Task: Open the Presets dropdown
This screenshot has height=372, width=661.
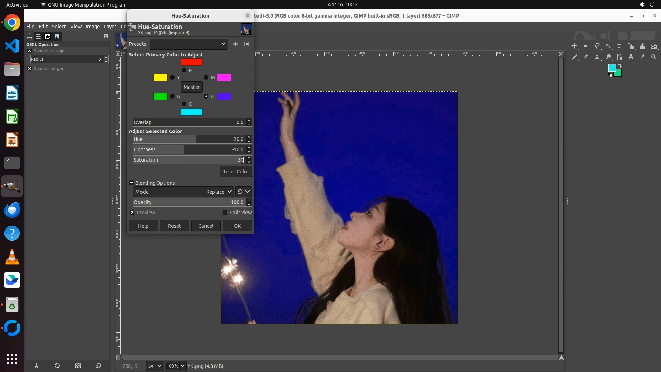Action: coord(189,44)
